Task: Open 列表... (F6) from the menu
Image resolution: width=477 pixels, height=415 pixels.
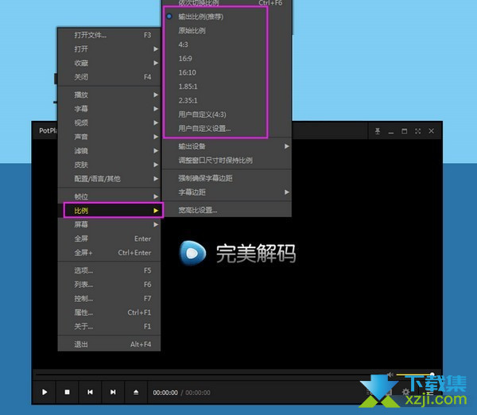Action: tap(109, 284)
